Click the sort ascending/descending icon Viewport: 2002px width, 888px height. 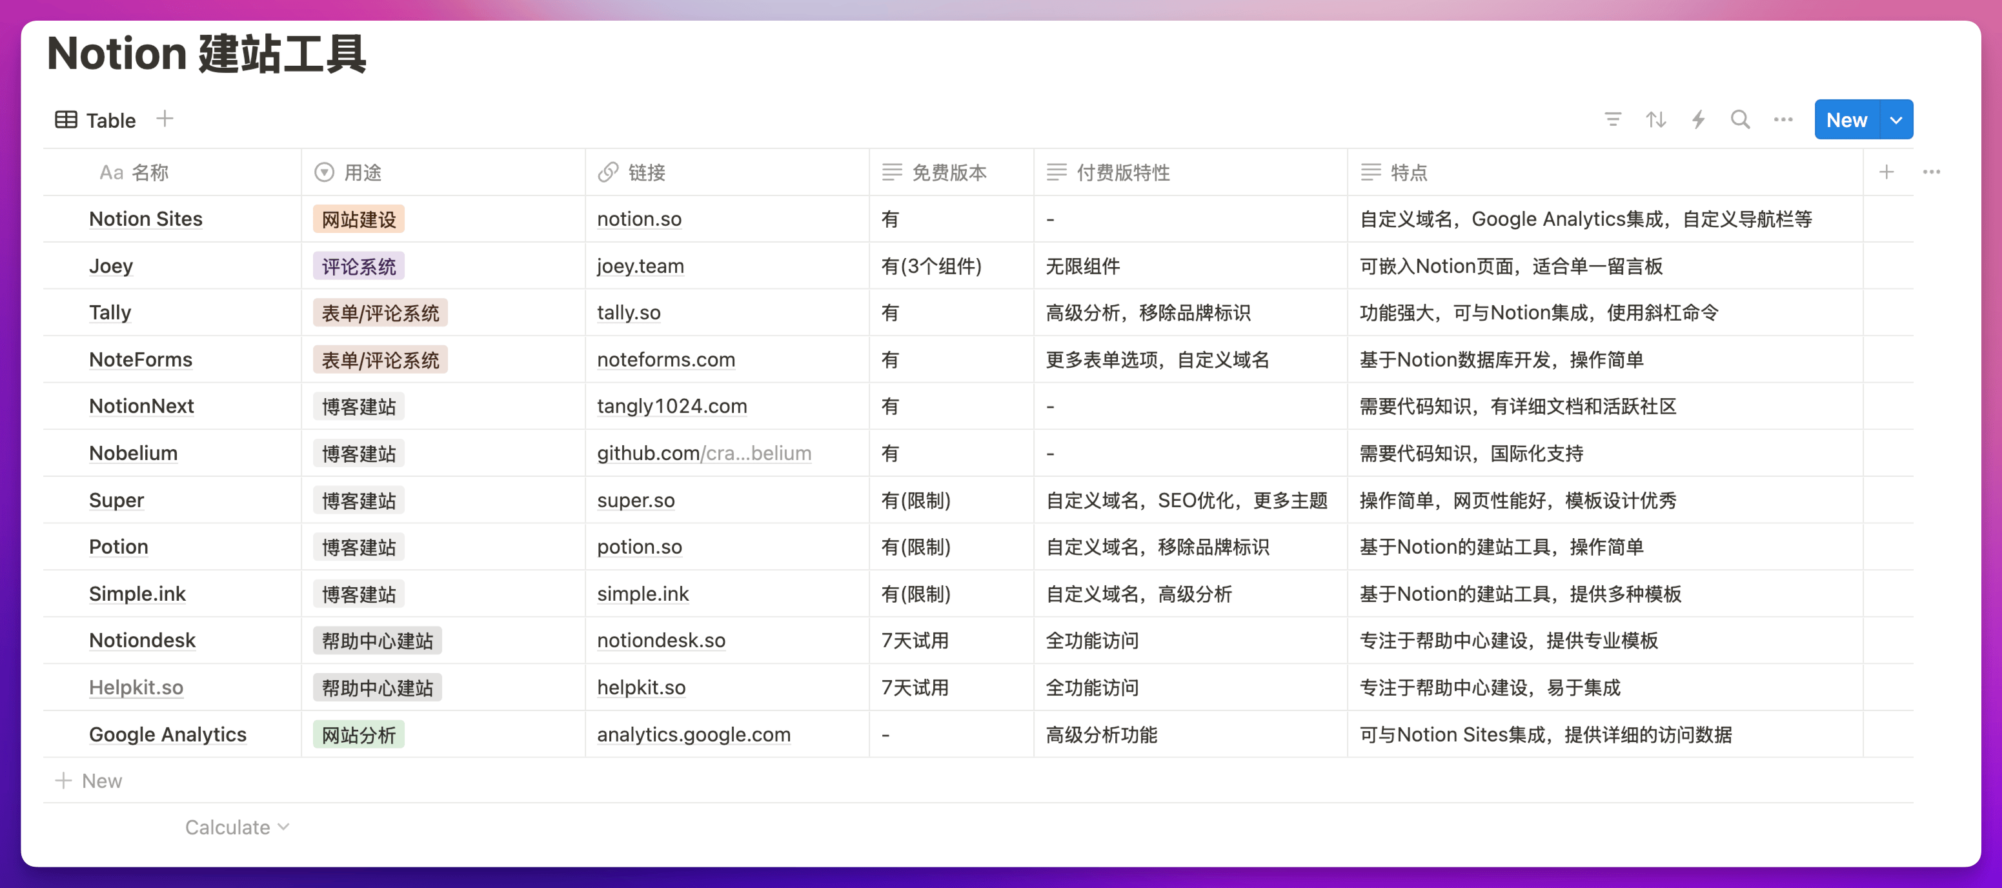tap(1657, 119)
